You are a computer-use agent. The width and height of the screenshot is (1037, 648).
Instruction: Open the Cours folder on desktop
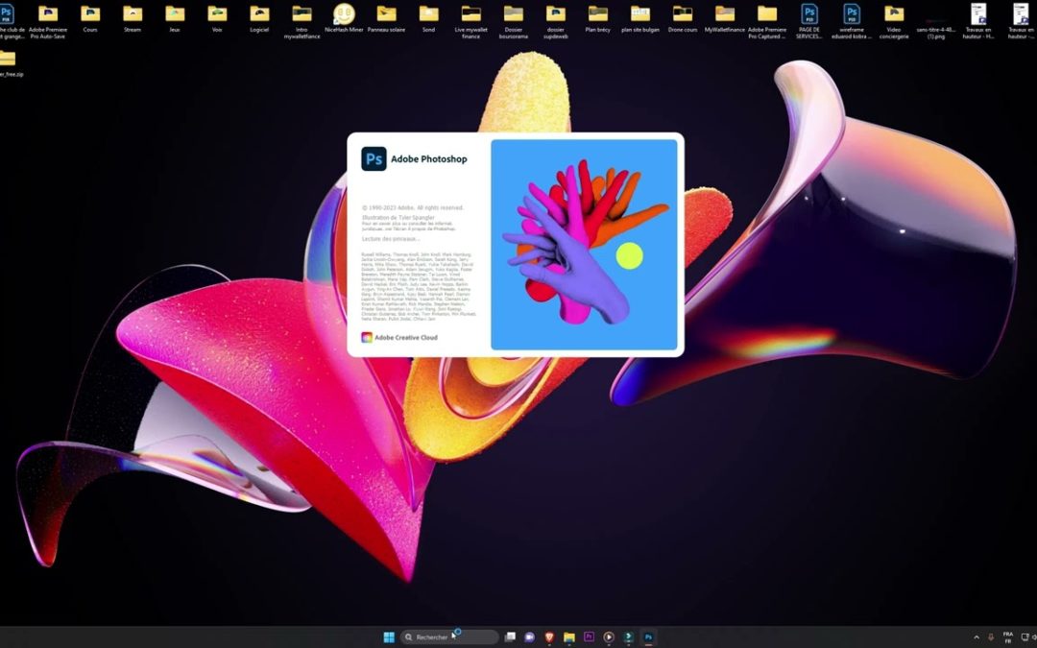click(90, 18)
